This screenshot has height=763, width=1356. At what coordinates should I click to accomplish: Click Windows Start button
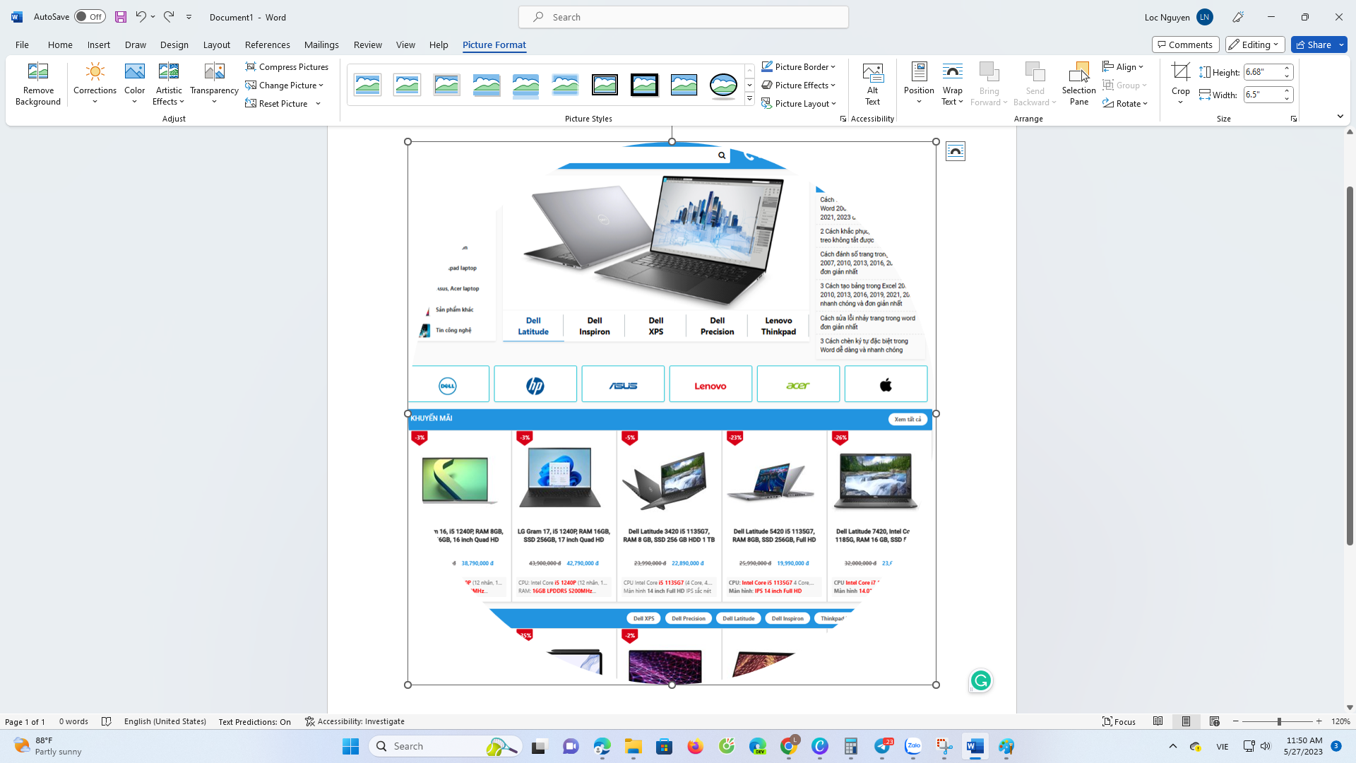click(x=350, y=746)
